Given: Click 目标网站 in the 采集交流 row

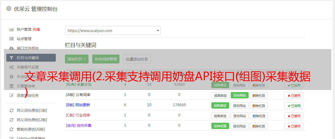Looking at the screenshot, I should click(x=239, y=85).
